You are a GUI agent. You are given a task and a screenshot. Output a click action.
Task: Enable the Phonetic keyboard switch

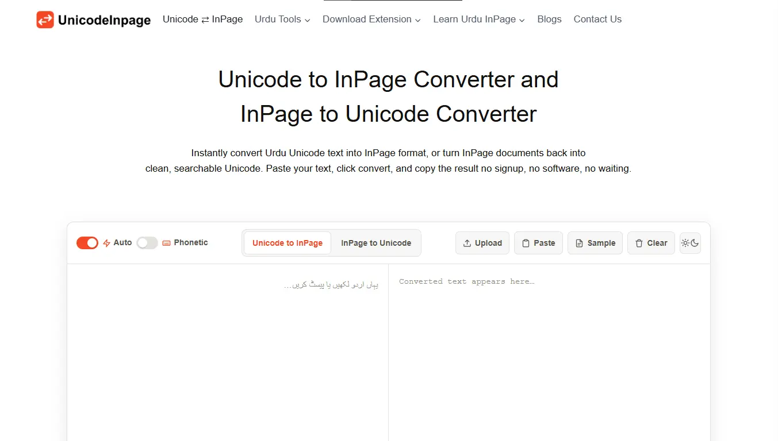147,243
